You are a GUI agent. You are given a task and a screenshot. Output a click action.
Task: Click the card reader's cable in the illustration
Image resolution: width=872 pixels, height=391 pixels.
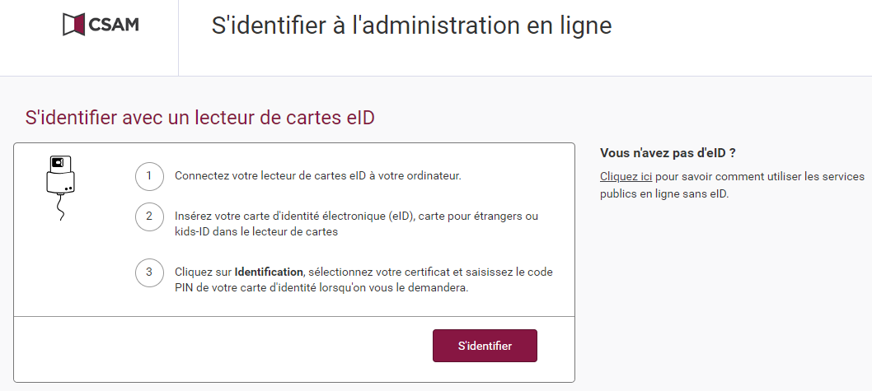tap(61, 207)
